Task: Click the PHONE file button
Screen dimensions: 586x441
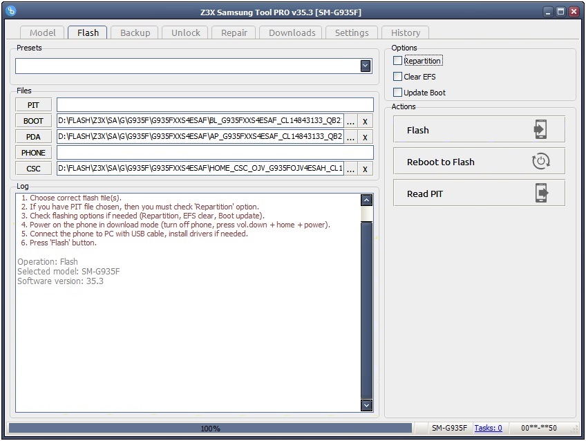Action: 33,153
